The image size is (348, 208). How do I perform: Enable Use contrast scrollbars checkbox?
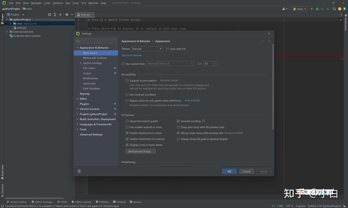pos(127,94)
